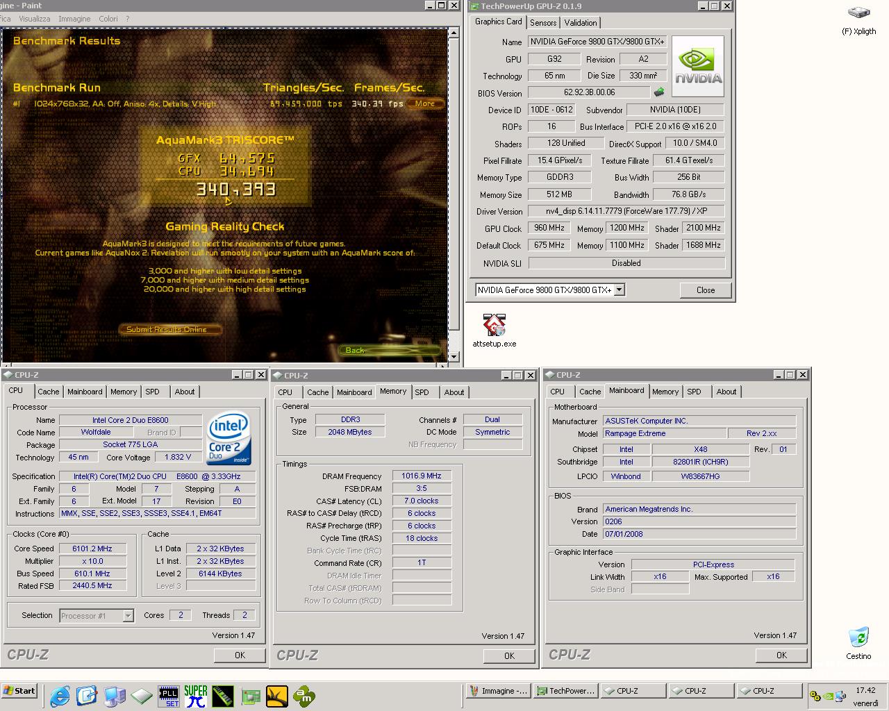Image resolution: width=889 pixels, height=711 pixels.
Task: Launch AquaMark green 'am' icon in quick launch
Action: pyautogui.click(x=304, y=696)
